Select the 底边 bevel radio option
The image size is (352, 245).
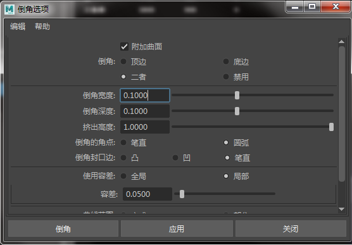226,61
